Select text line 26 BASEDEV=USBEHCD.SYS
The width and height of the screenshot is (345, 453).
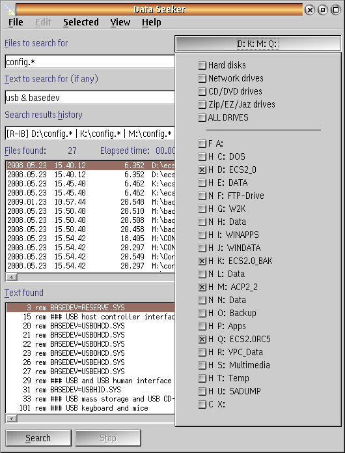(90, 362)
